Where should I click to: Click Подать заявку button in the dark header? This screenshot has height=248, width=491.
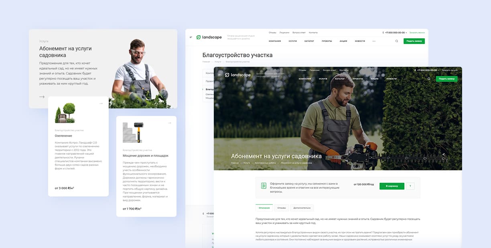(446, 79)
